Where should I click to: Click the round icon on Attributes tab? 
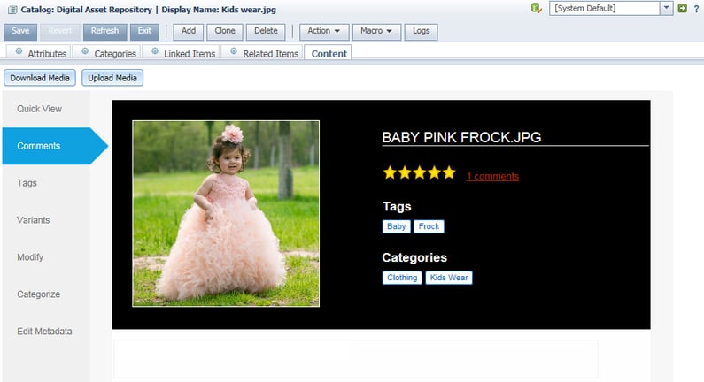coord(19,52)
